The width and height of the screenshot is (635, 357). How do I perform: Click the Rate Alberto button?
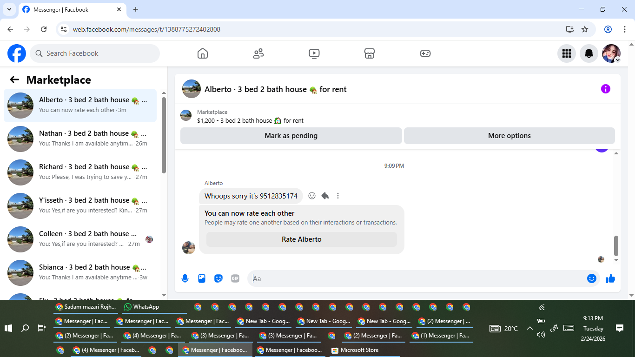pyautogui.click(x=302, y=239)
